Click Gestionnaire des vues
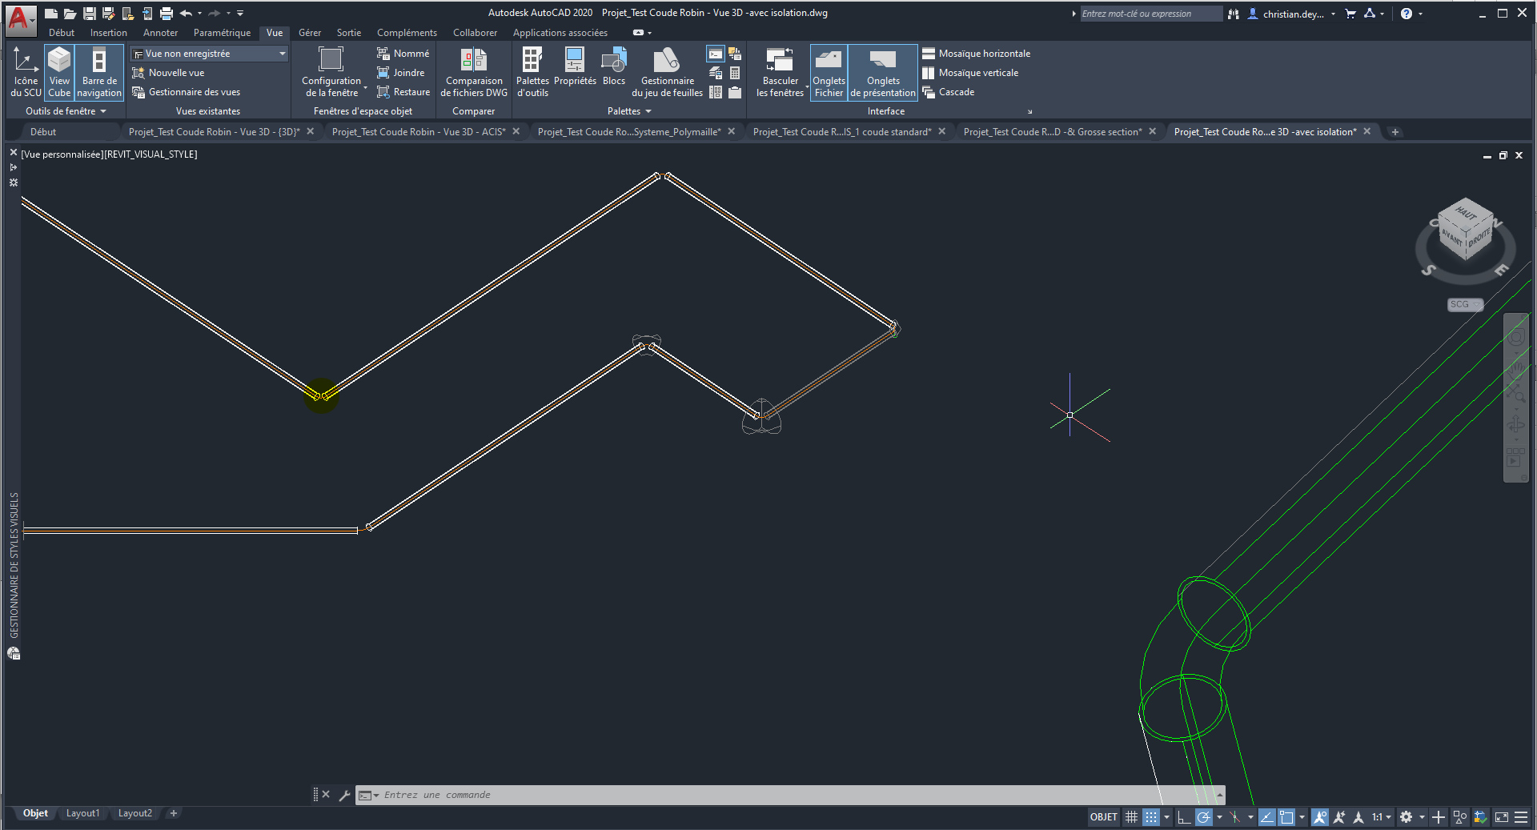 [x=194, y=92]
